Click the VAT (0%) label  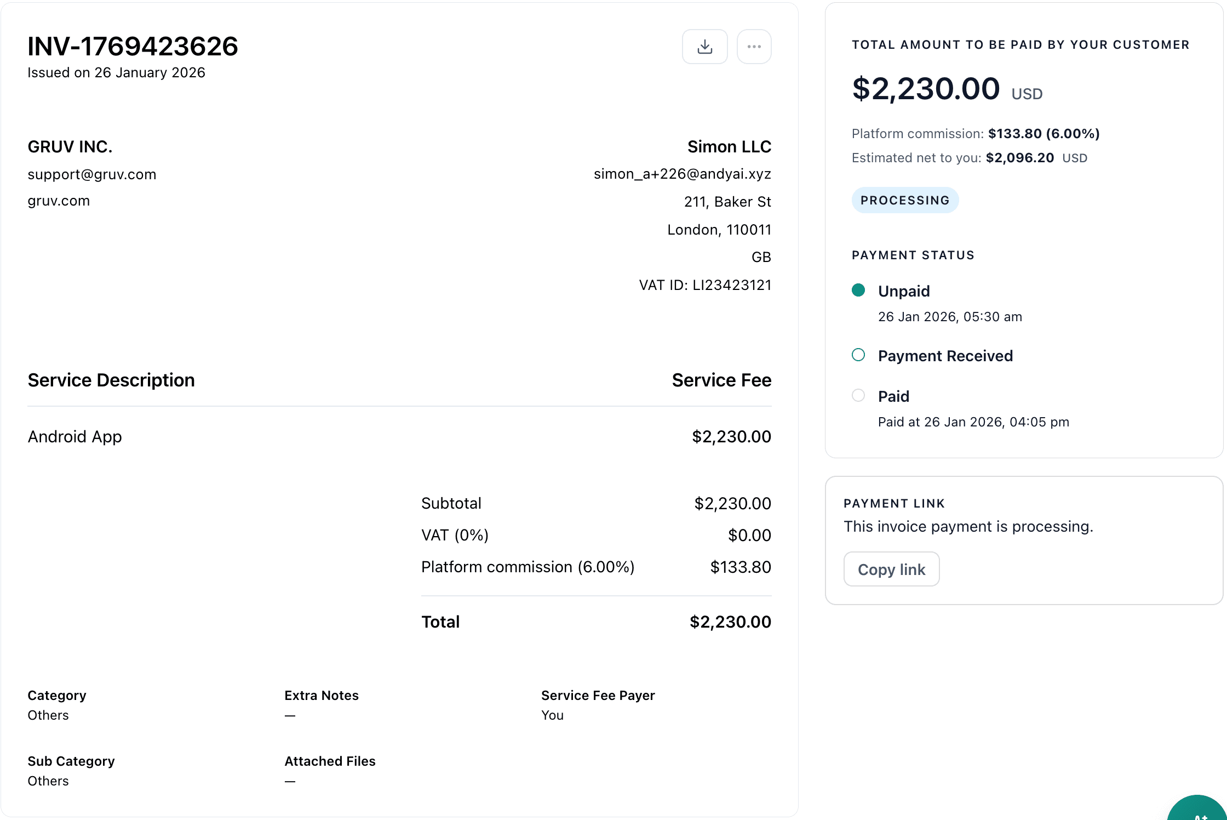pyautogui.click(x=455, y=535)
